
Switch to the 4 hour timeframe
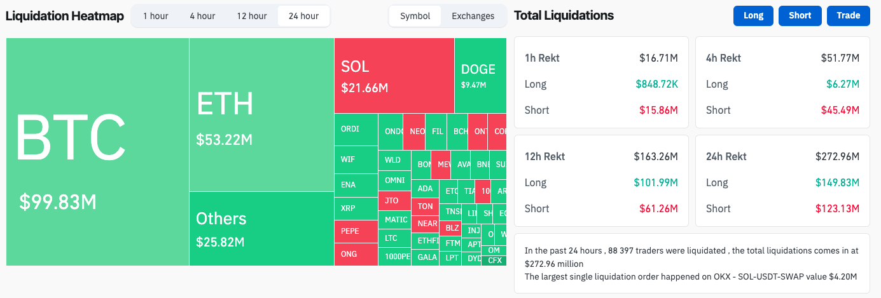[202, 16]
